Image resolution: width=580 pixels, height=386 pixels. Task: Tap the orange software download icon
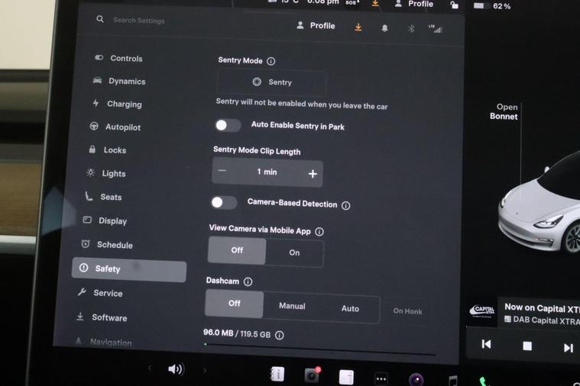pos(358,27)
